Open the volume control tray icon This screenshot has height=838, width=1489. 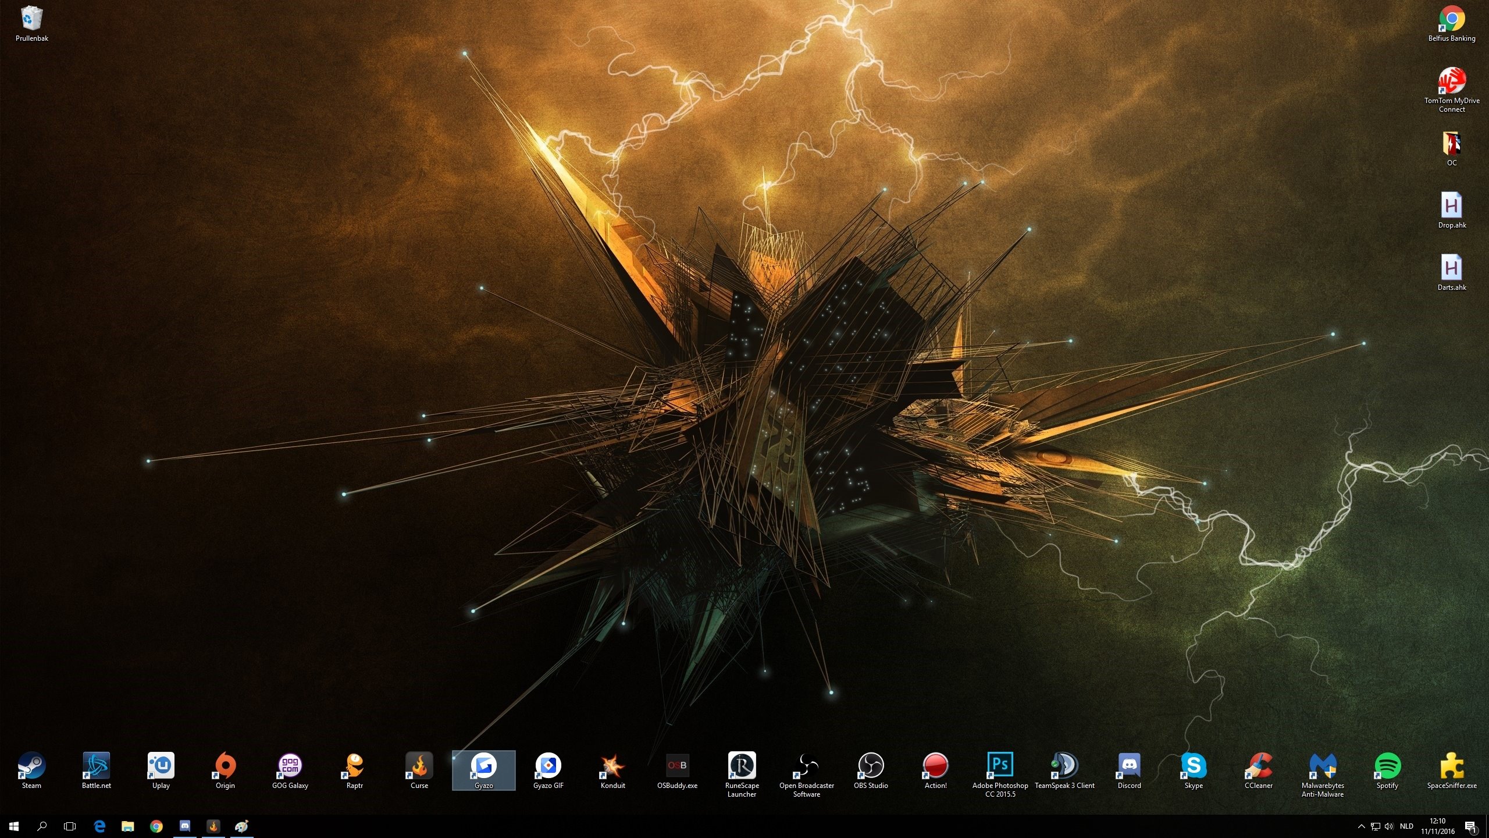click(1390, 826)
